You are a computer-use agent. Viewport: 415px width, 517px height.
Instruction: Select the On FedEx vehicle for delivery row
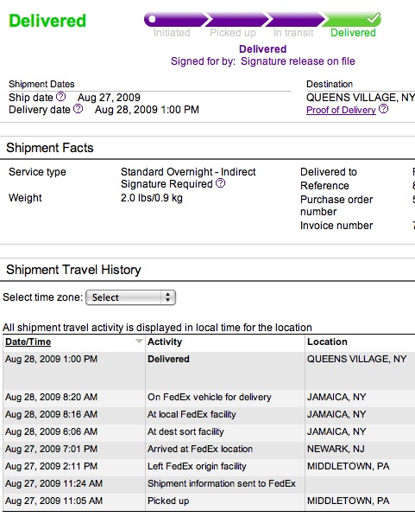click(209, 397)
